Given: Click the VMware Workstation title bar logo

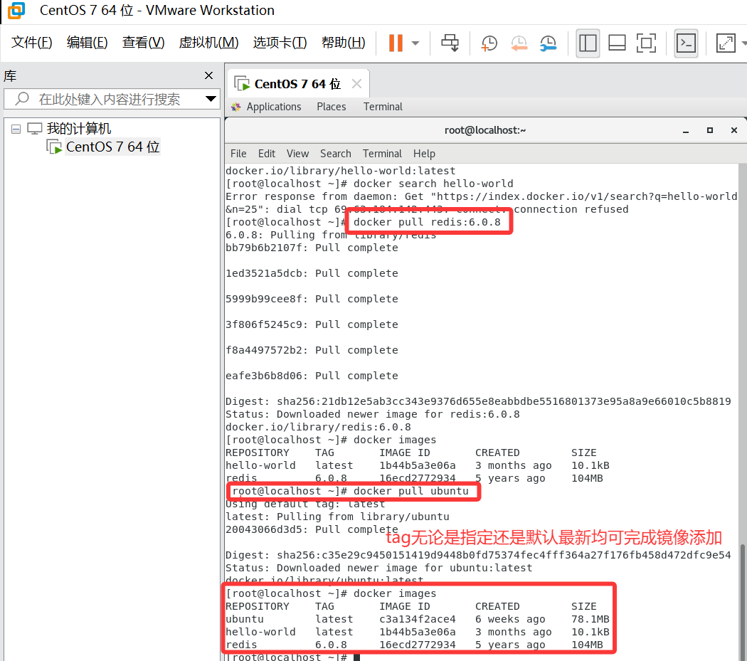Looking at the screenshot, I should [x=16, y=10].
